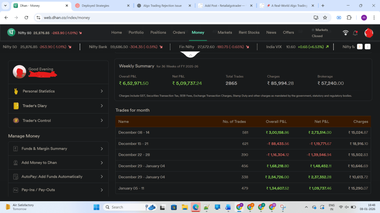Open the Orders section
380x213 pixels.
(x=179, y=33)
